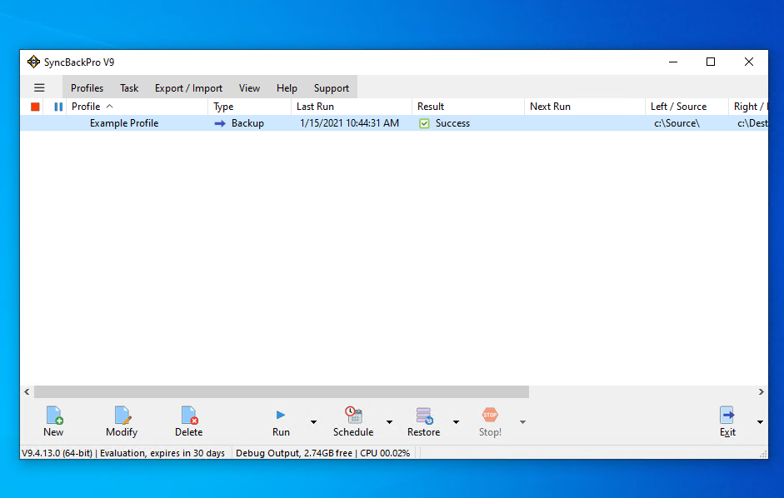Image resolution: width=784 pixels, height=498 pixels.
Task: Click the red stop column header icon
Action: coord(35,107)
